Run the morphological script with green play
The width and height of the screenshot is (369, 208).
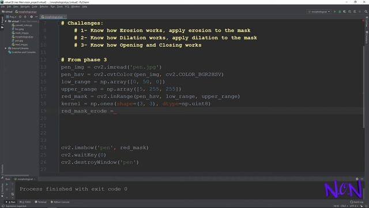pyautogui.click(x=334, y=12)
